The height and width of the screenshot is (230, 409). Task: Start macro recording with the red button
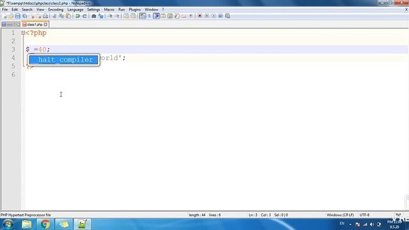[x=199, y=16]
